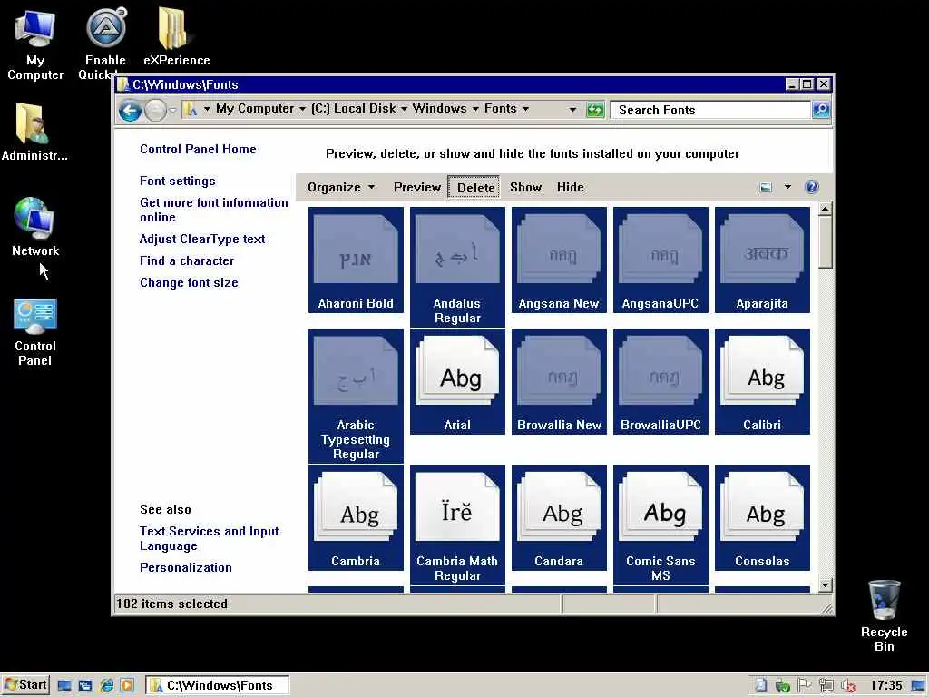Expand the root breadcrumb arrow before My Computer
Viewport: 929px width, 697px height.
207,109
